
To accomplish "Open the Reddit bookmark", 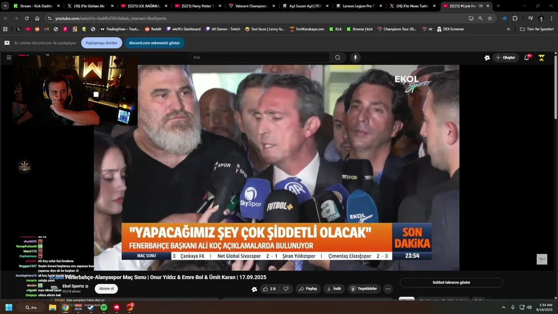I will [153, 29].
